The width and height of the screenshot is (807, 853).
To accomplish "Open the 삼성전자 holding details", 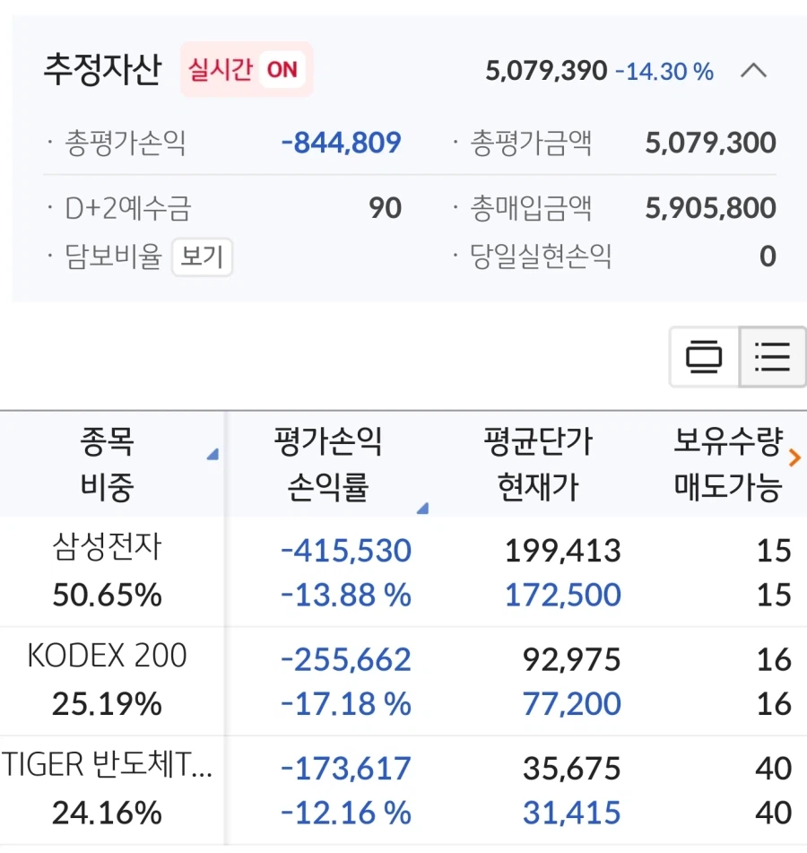I will [108, 571].
